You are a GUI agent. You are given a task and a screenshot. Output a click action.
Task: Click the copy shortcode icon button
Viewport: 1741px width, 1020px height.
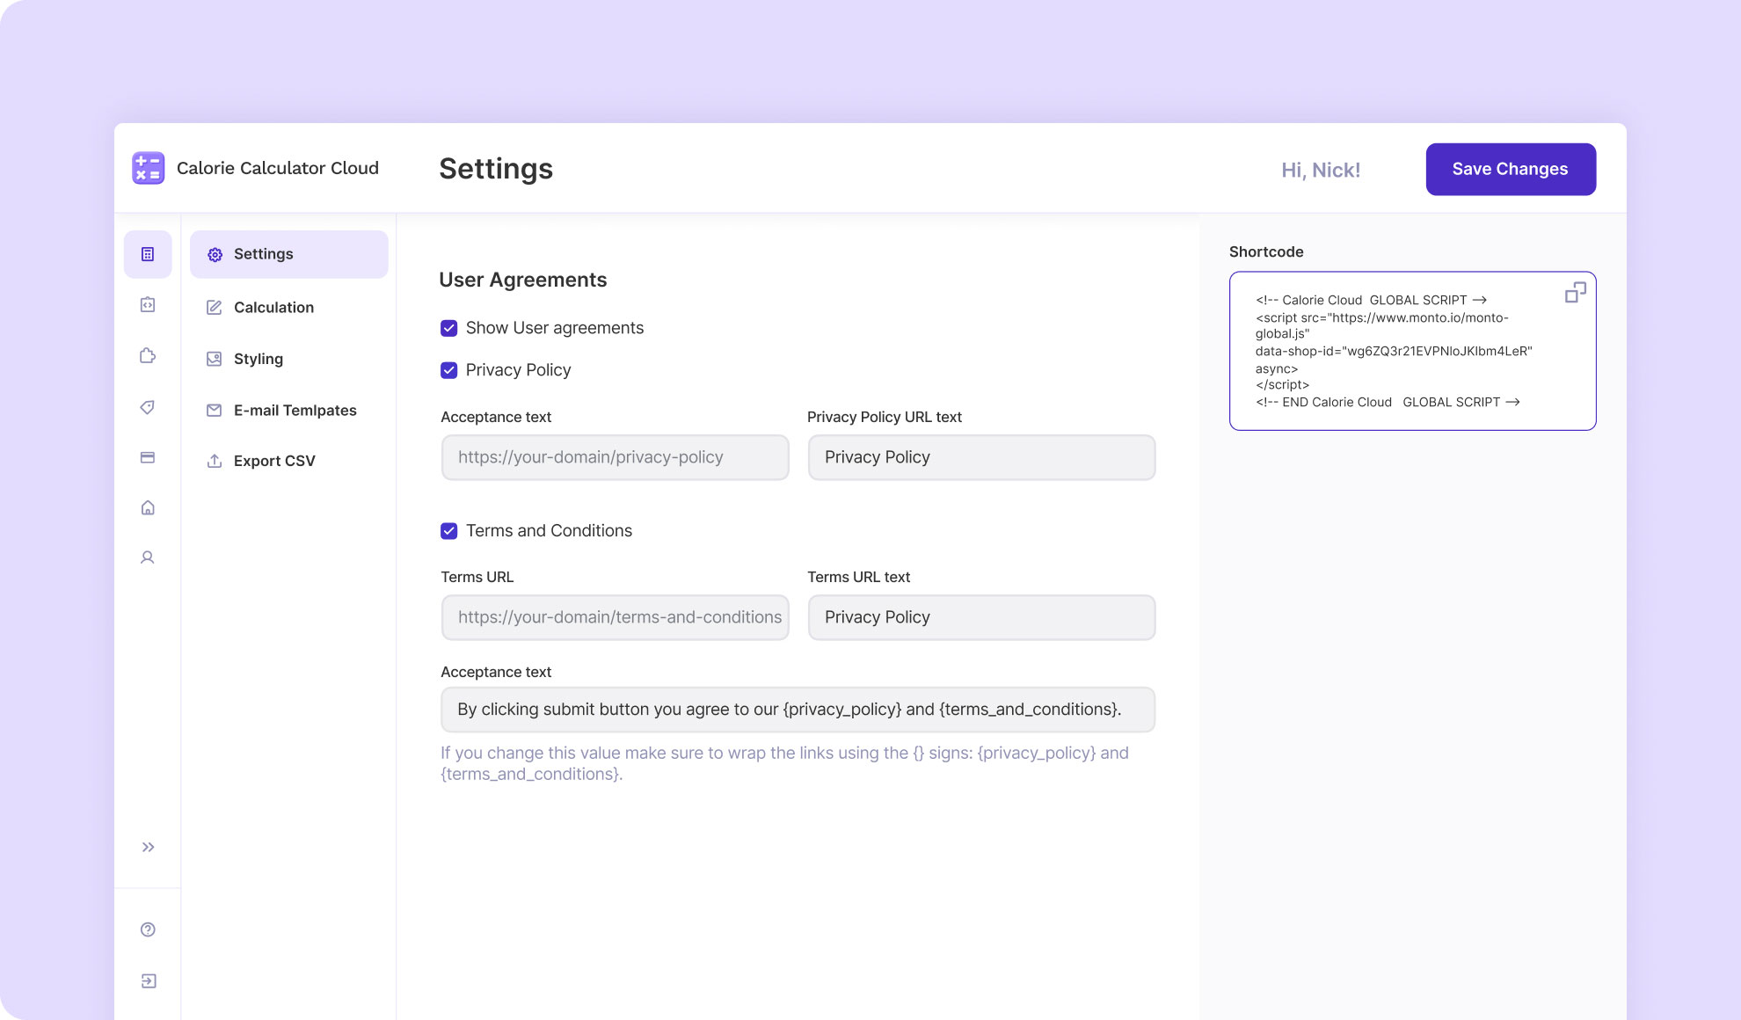click(1575, 291)
